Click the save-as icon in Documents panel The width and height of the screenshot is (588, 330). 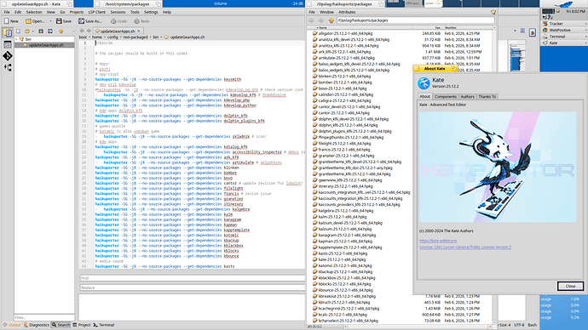click(x=50, y=31)
